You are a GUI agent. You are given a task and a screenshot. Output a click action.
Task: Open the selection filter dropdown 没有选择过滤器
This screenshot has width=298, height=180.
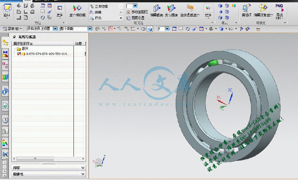55,29
